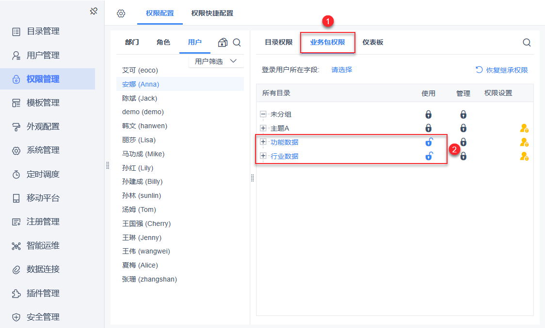Open the 用户筛选 dropdown
Image resolution: width=545 pixels, height=328 pixels.
pyautogui.click(x=216, y=61)
